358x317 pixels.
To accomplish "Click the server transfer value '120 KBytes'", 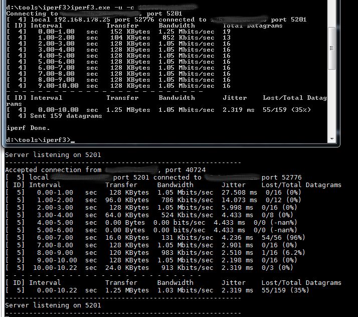I will coord(129,253).
